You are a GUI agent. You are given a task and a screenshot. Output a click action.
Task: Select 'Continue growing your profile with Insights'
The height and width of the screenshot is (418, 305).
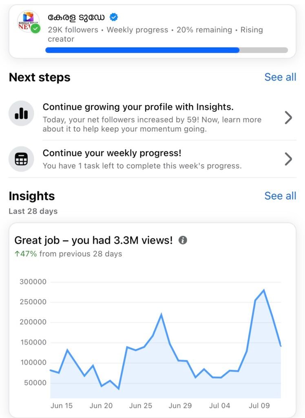tap(138, 107)
